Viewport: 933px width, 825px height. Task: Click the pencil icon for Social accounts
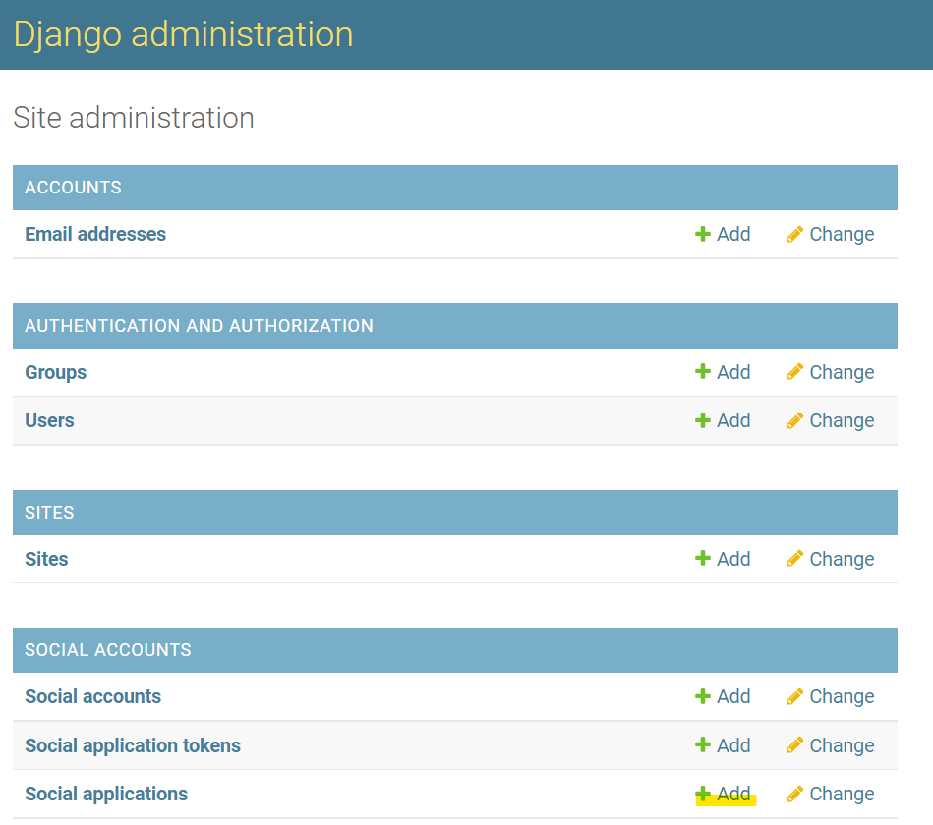pyautogui.click(x=795, y=697)
